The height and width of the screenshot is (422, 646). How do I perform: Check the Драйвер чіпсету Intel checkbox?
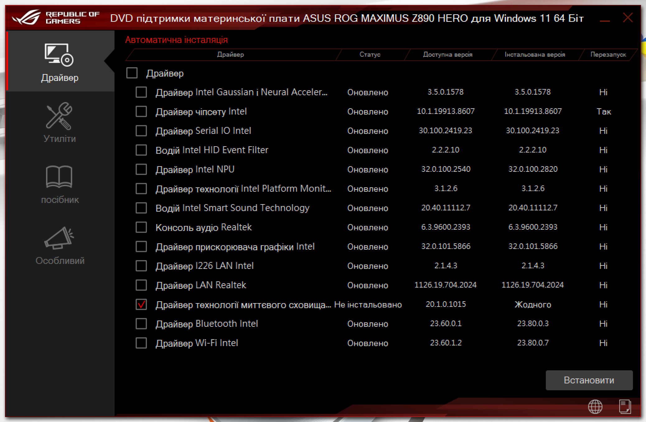click(141, 111)
